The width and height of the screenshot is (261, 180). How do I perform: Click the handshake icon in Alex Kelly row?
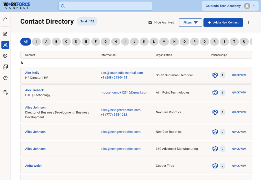pos(215,75)
